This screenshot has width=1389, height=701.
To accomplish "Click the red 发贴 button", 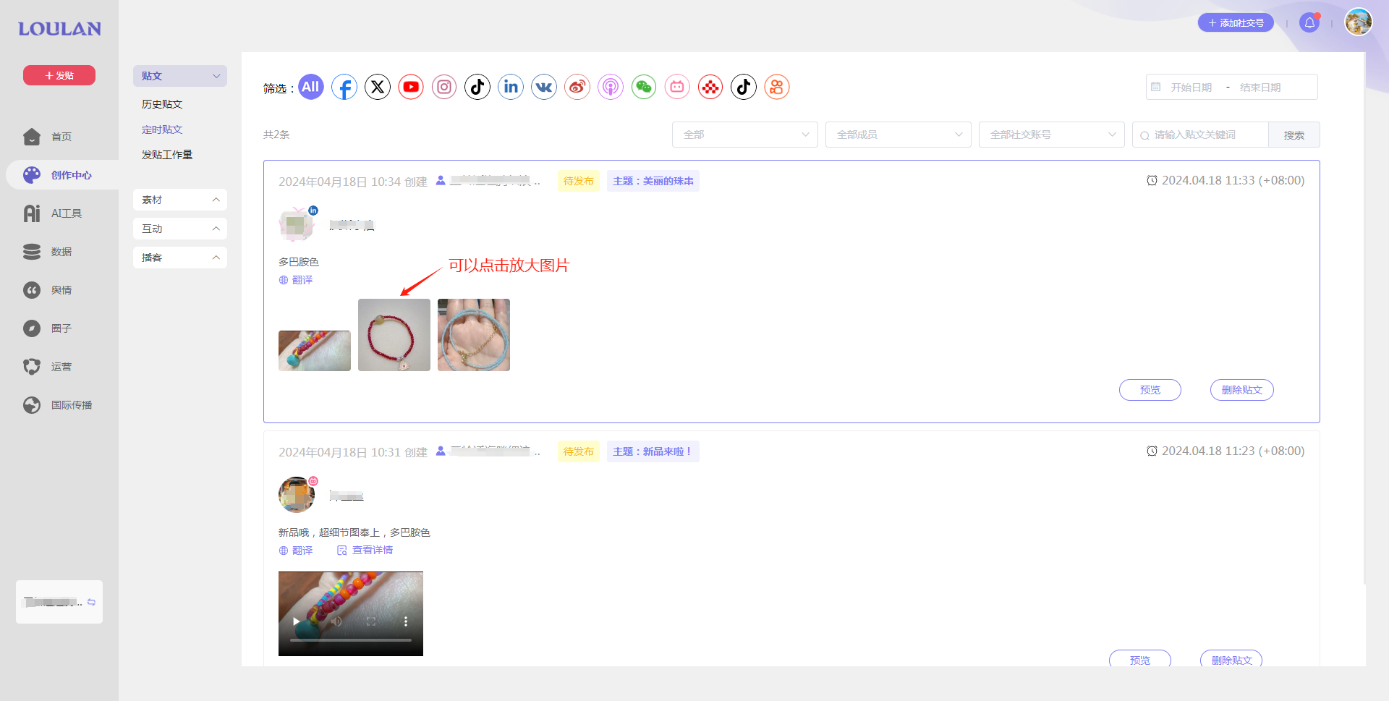I will click(59, 75).
